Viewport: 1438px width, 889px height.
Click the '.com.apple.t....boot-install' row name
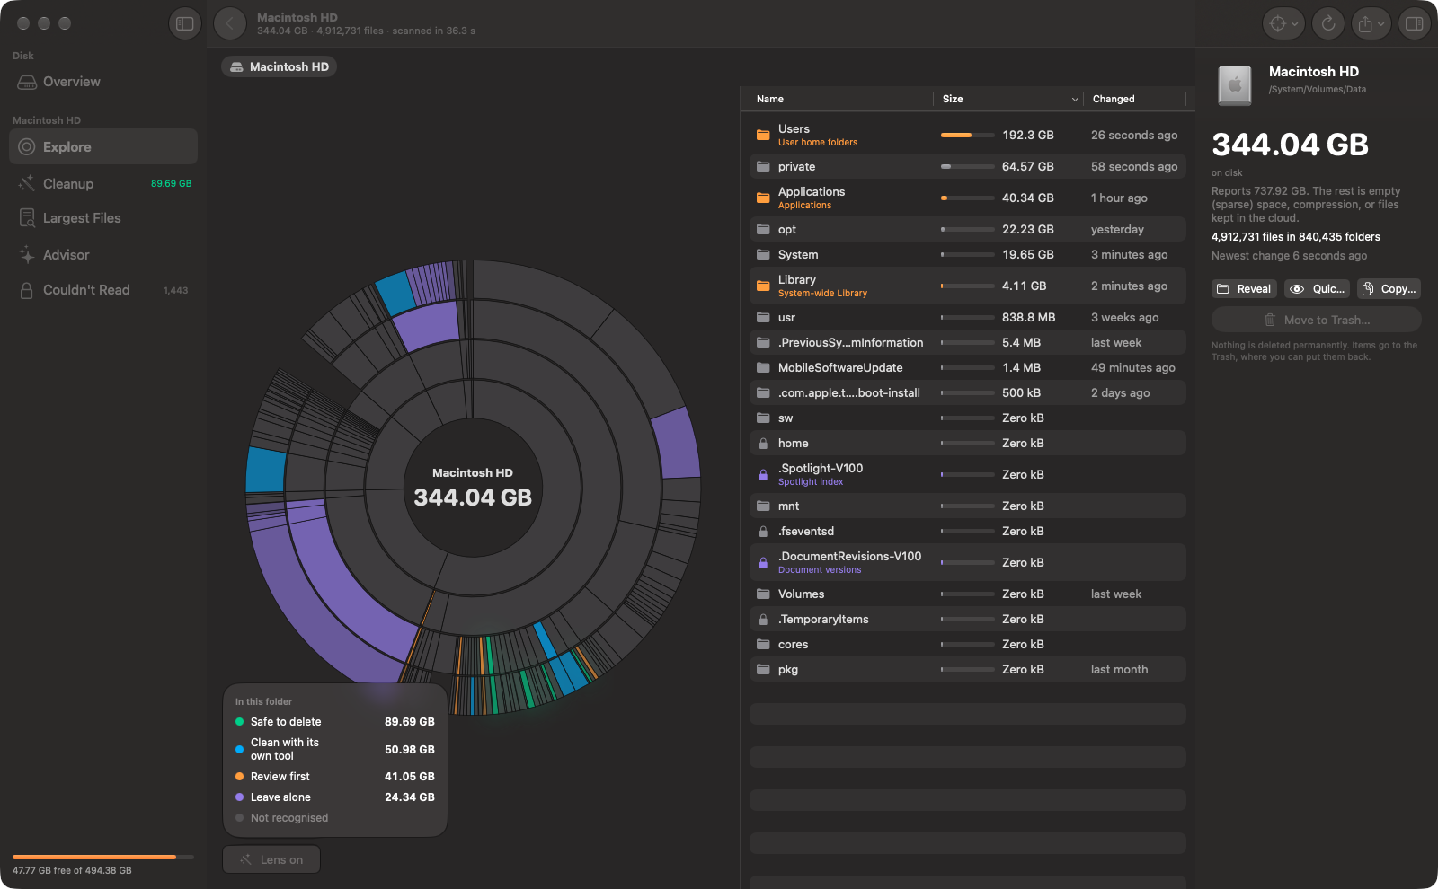click(x=849, y=392)
